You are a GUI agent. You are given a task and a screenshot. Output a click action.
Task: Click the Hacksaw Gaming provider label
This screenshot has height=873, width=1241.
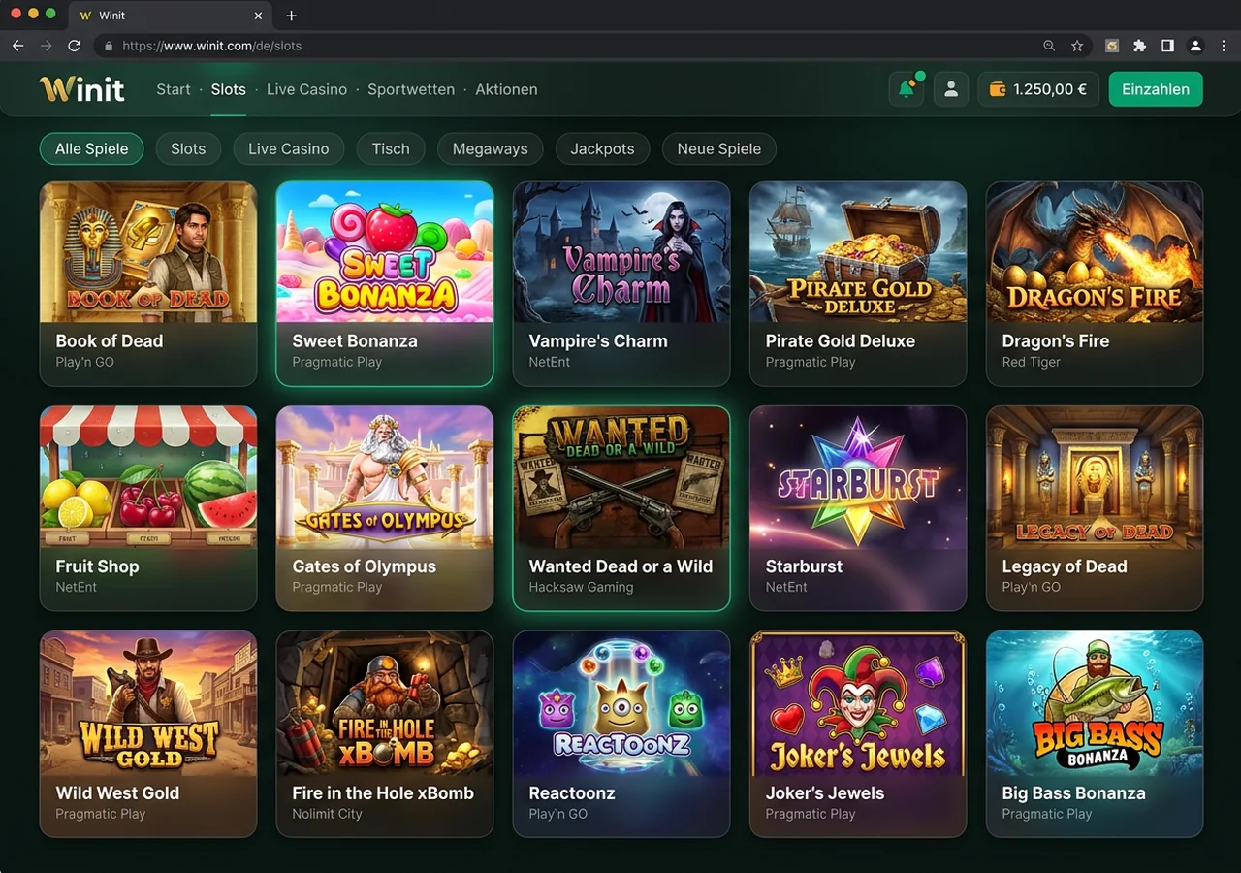tap(581, 587)
